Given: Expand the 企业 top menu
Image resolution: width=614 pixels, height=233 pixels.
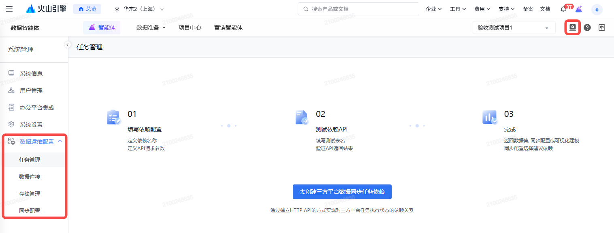Looking at the screenshot, I should (x=433, y=9).
